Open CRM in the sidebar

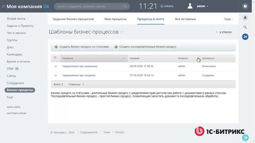pos(10,69)
